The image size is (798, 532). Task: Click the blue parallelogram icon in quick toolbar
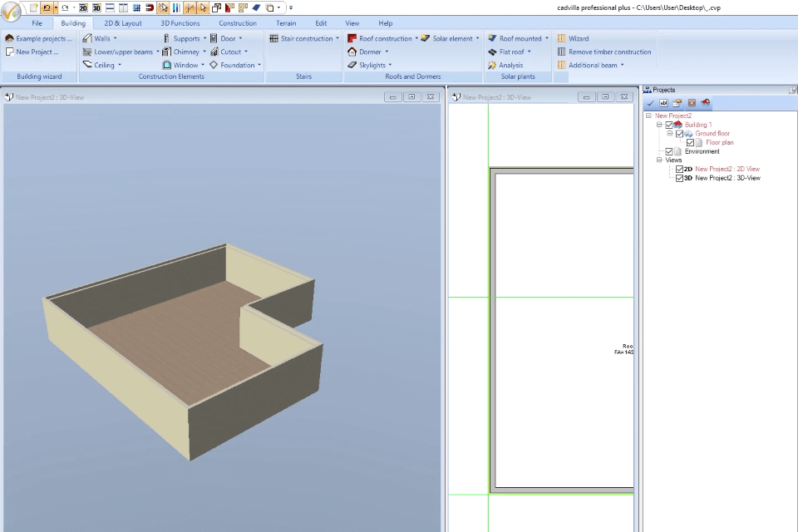(x=256, y=7)
